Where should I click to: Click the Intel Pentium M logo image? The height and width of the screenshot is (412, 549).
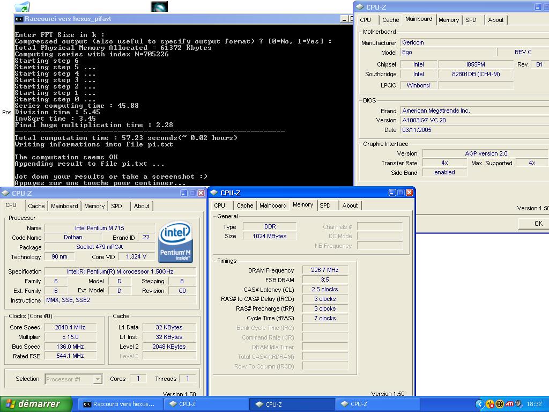[x=175, y=242]
